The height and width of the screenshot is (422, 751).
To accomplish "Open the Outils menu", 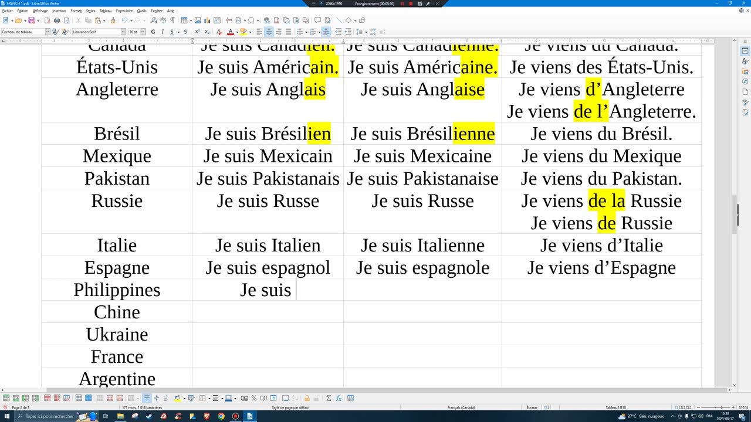I will click(x=142, y=11).
